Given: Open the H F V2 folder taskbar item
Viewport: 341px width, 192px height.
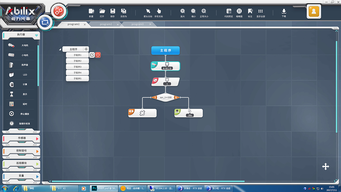Looking at the screenshot, I should 64,188.
